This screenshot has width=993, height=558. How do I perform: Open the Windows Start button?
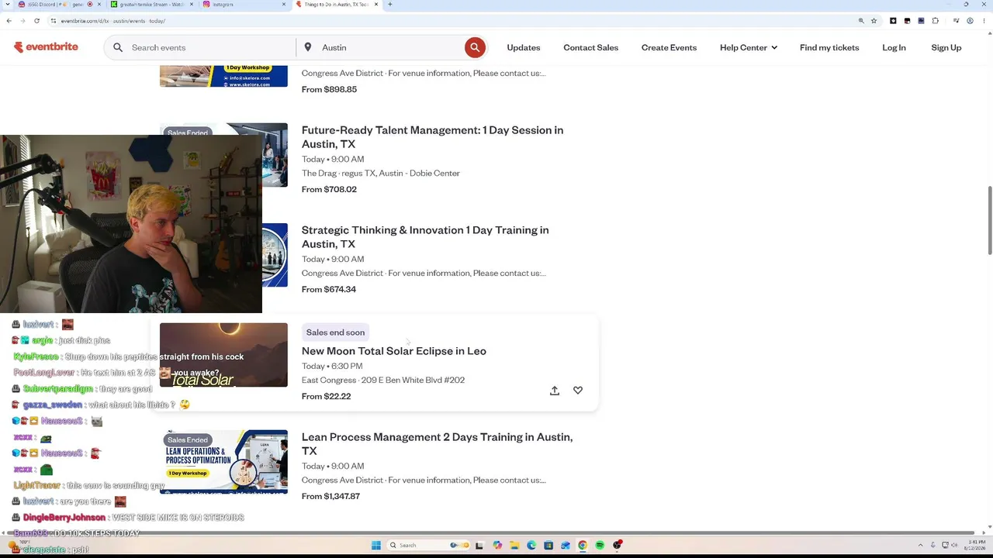376,545
